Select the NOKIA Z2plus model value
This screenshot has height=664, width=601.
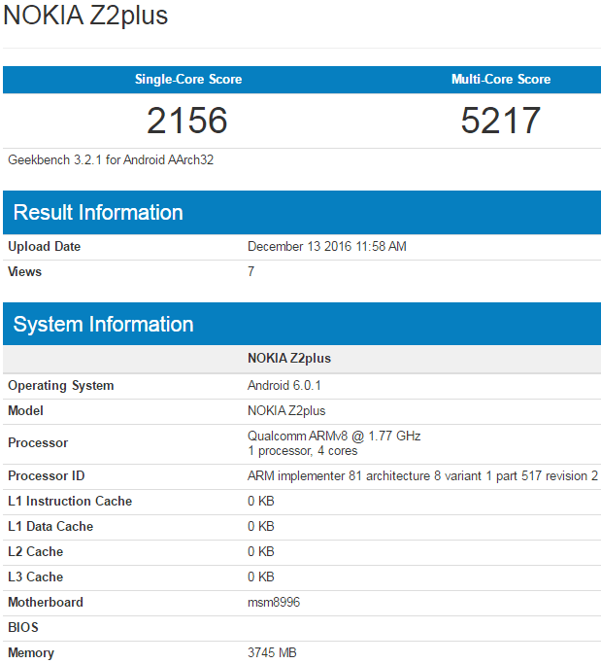[286, 411]
